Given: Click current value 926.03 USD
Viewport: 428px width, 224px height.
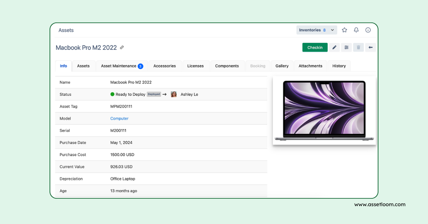Looking at the screenshot, I should [x=121, y=167].
